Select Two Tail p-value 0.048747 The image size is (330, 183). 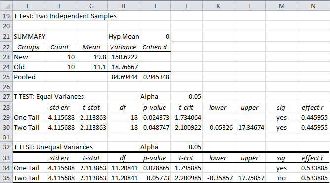155,128
